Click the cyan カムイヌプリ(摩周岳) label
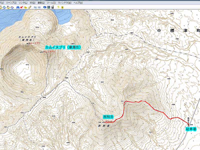Screen dimensions: 200x150 [x=63, y=47]
